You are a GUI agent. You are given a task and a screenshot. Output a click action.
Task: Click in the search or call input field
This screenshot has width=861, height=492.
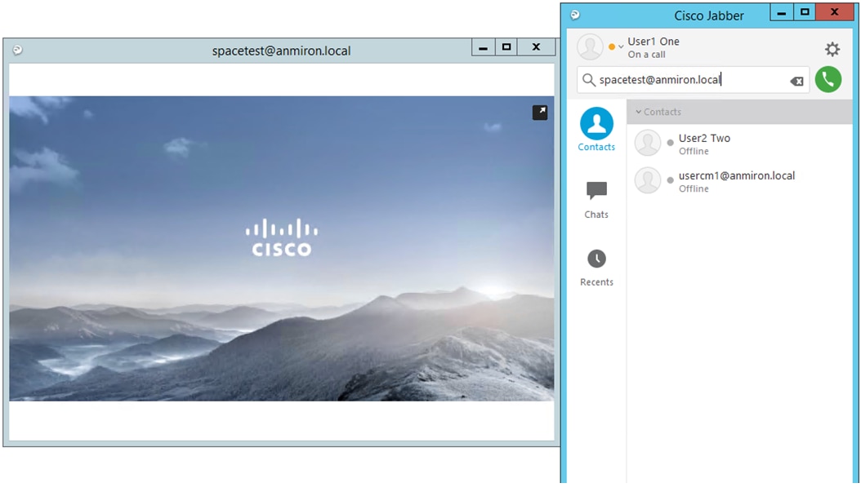pos(693,80)
